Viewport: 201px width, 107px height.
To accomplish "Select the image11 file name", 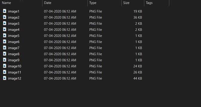I will tap(15, 72).
